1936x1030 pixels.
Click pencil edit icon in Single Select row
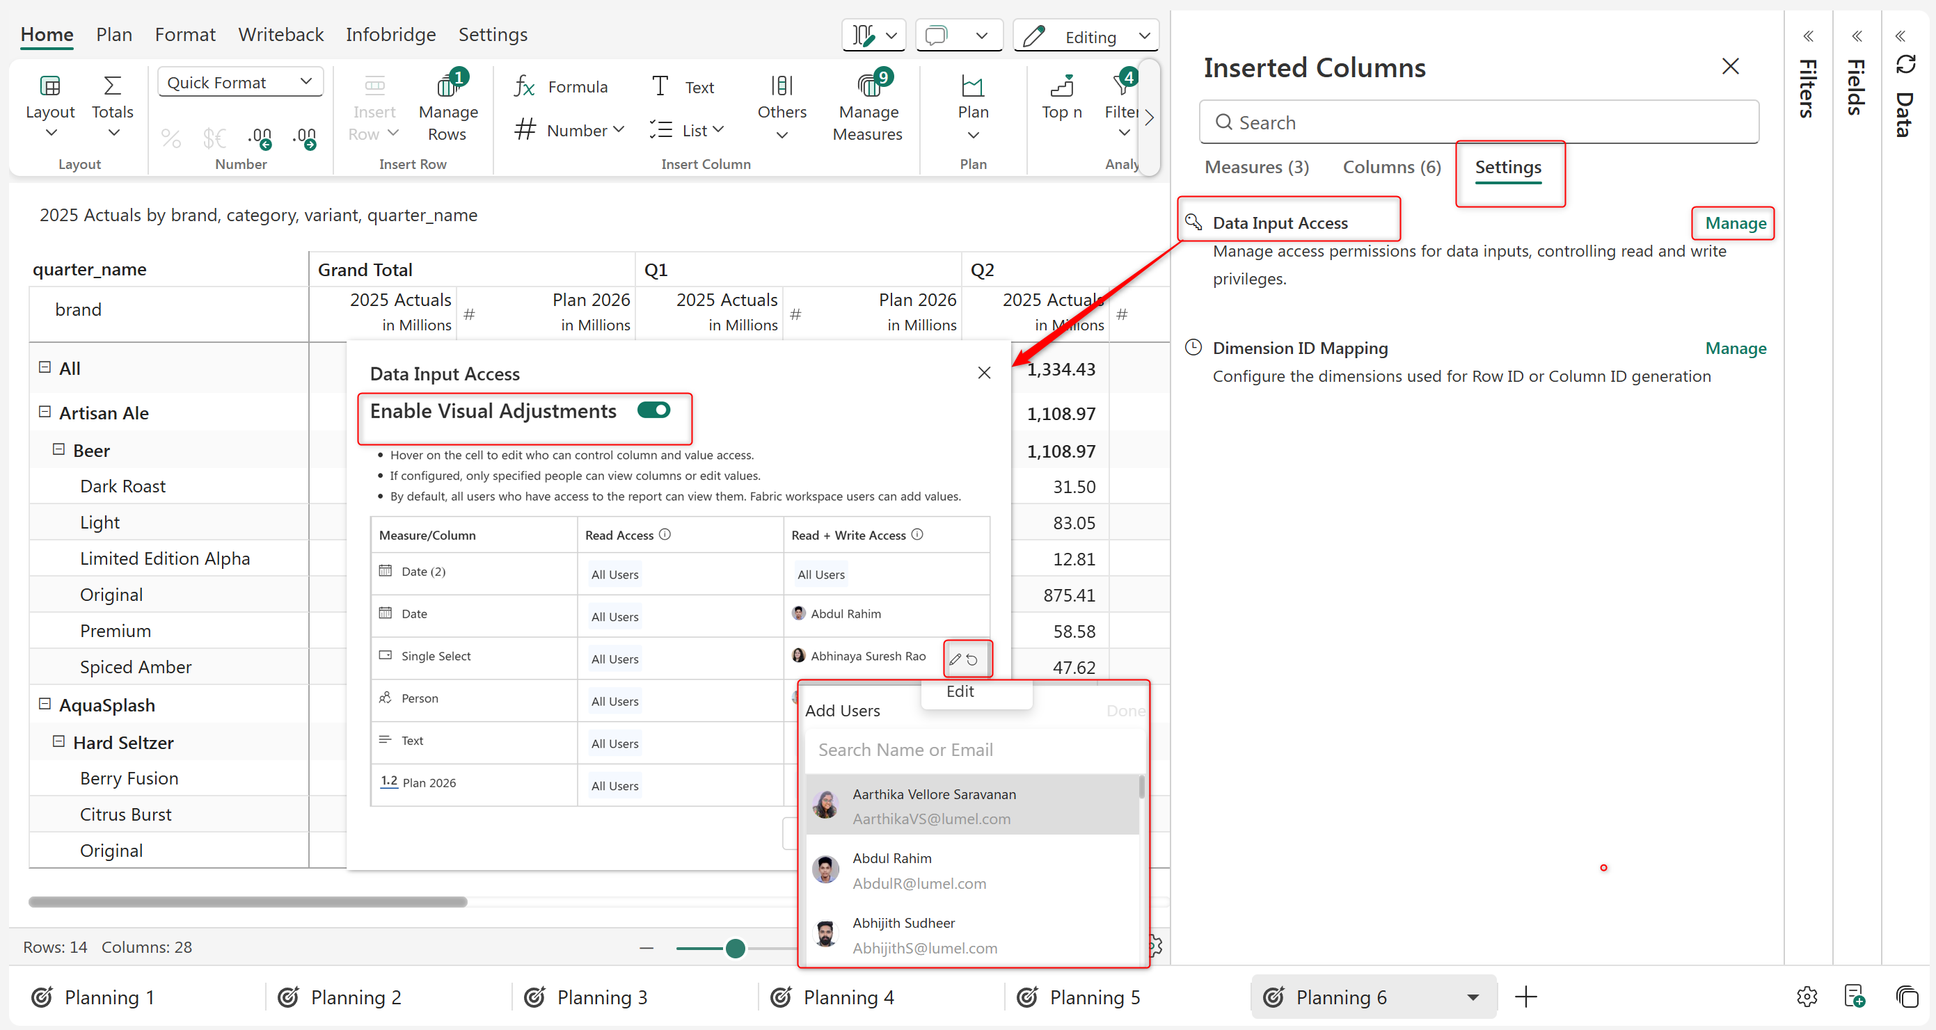(955, 659)
